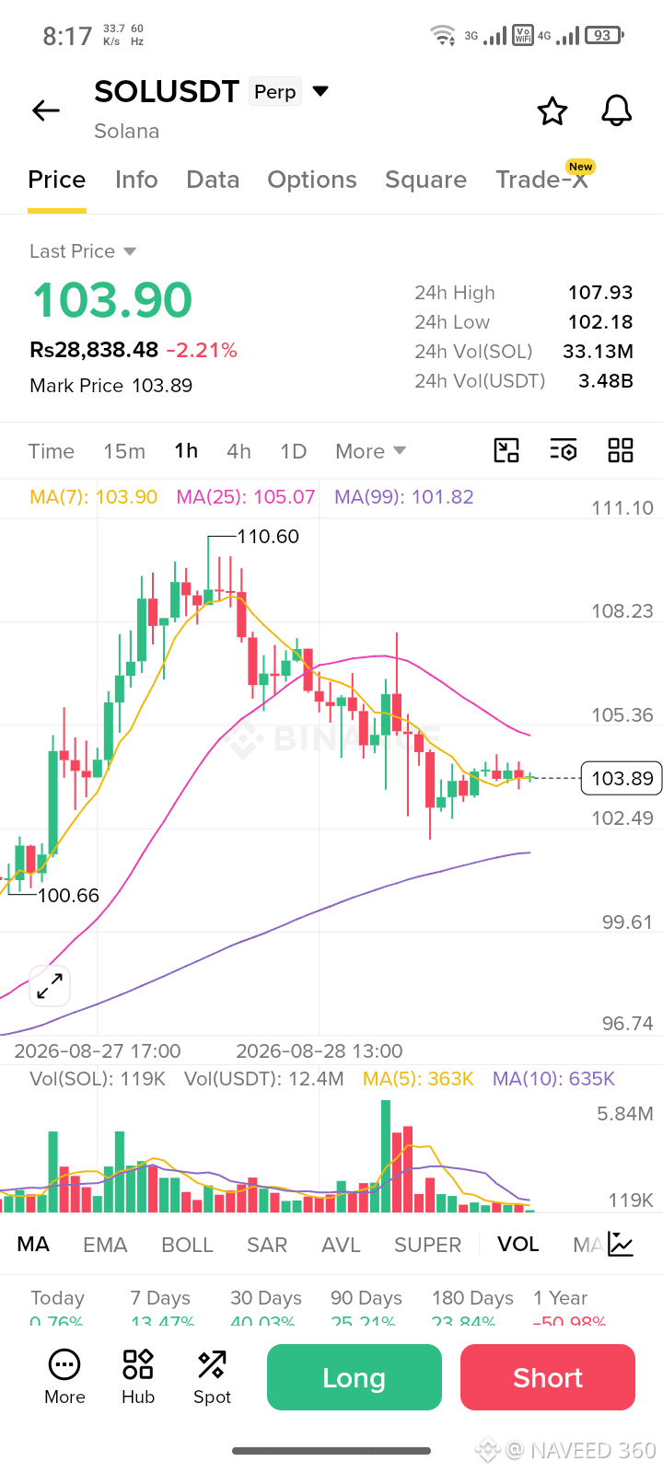
Task: Tap the current price tag 103.89
Action: tap(622, 779)
